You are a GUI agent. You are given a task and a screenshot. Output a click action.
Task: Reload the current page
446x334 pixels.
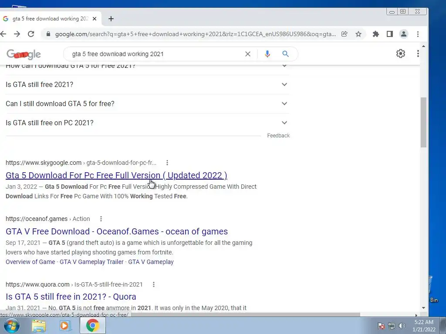pyautogui.click(x=31, y=34)
